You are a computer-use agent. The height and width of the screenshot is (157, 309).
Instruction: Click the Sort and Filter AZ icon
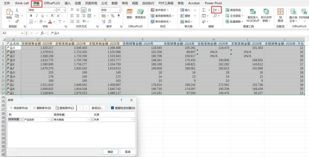(215, 10)
